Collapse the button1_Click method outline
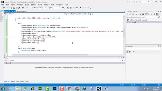162x91 pixels. click(x=7, y=18)
